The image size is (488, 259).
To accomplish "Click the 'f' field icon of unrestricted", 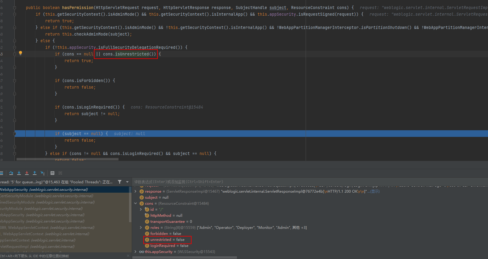I will coord(147,240).
